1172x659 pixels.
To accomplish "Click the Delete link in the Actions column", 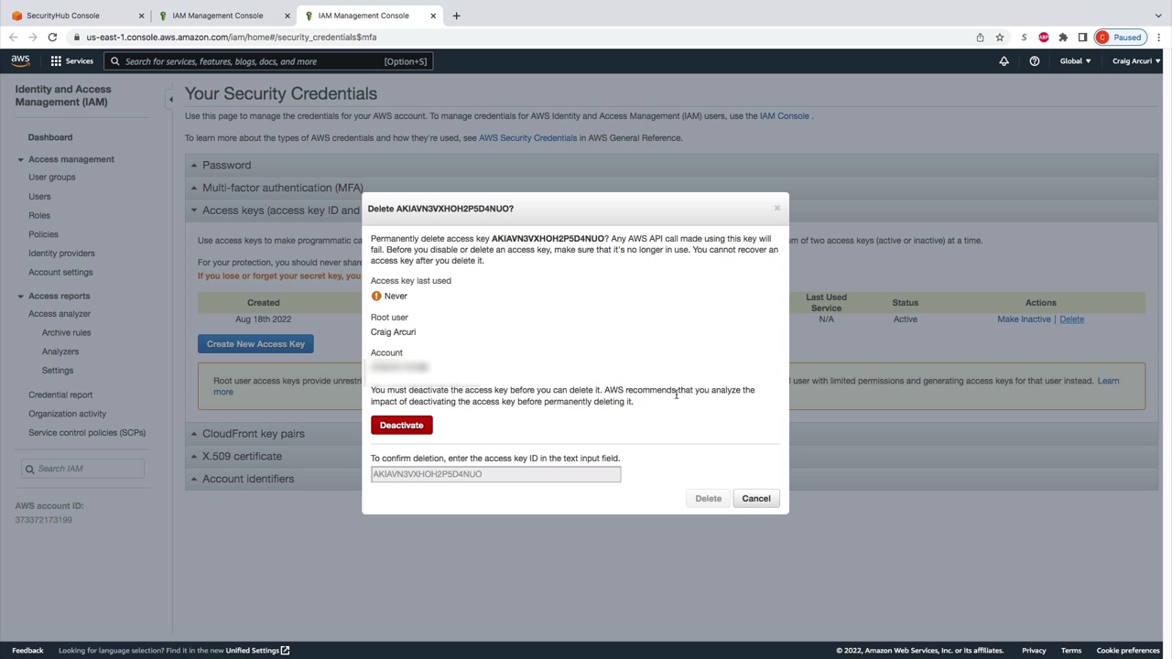I will [1071, 319].
